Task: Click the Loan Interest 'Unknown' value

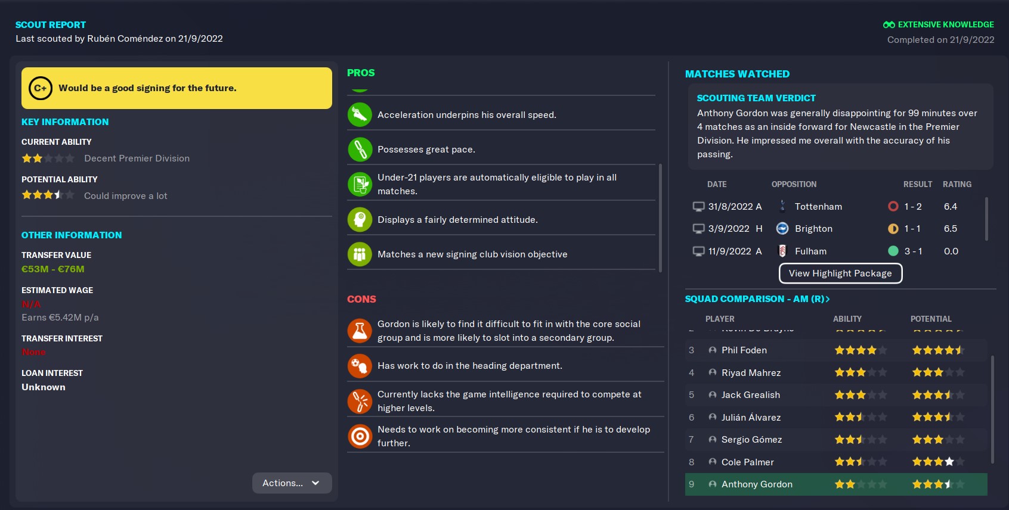Action: 44,387
